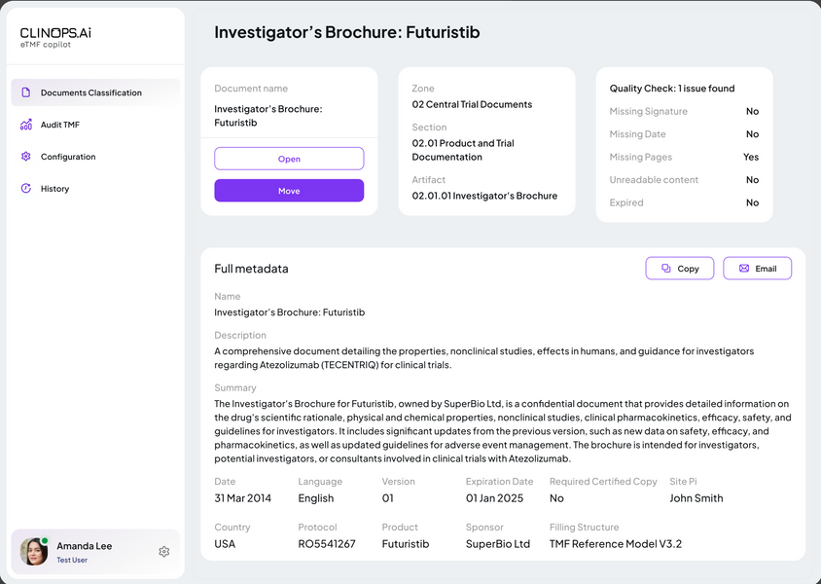
Task: Click the Configuration gear icon in sidebar
Action: pyautogui.click(x=26, y=157)
